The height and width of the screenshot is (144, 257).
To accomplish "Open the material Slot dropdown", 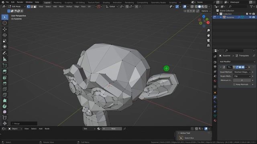I will pos(89,129).
